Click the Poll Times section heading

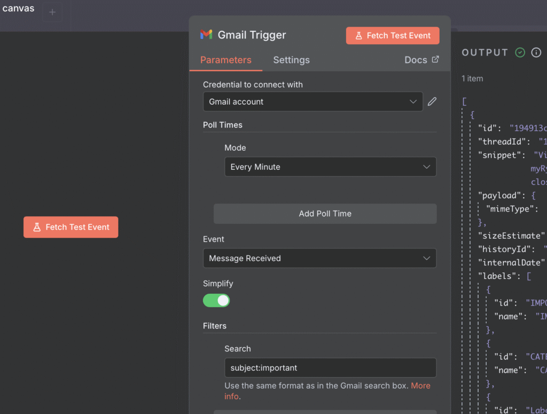[223, 125]
